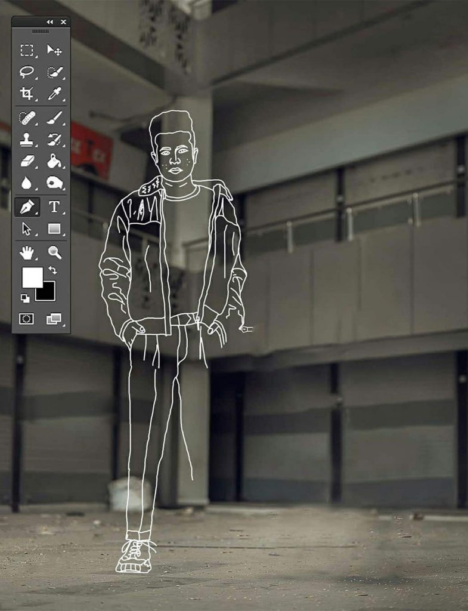
Task: Select the Blur tool
Action: (27, 183)
